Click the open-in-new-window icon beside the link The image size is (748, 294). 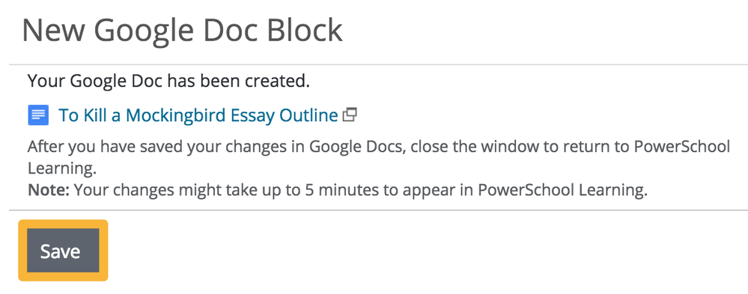click(x=350, y=115)
